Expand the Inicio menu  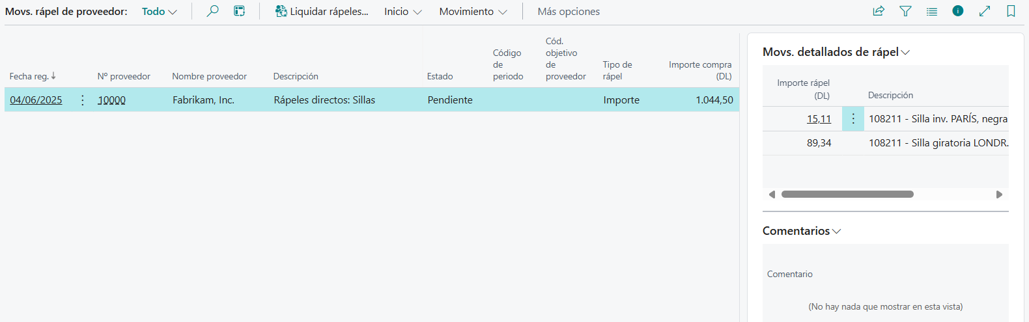402,12
